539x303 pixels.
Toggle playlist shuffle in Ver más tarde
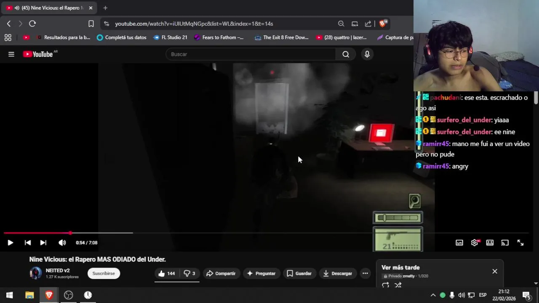398,285
